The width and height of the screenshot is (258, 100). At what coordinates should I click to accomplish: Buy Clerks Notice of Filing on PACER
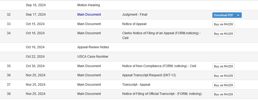tap(224, 34)
